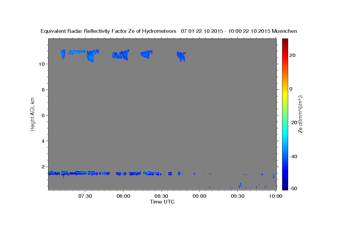Click the '07:30' time tick label
The image size is (342, 228).
[x=85, y=196]
